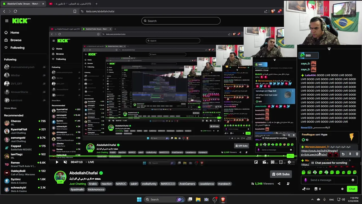The width and height of the screenshot is (362, 204).
Task: Open Just Chatting category link
Action: [77, 184]
